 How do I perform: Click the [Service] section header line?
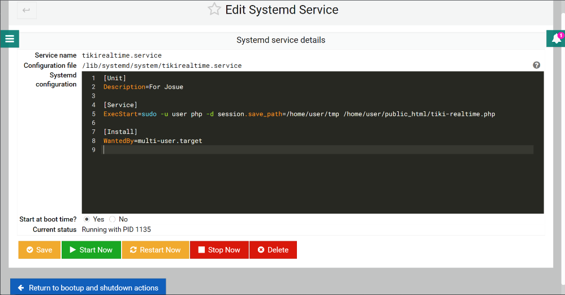[x=120, y=105]
